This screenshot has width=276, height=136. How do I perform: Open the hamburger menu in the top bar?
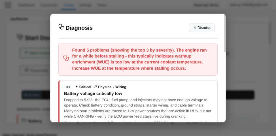(x=8, y=5)
